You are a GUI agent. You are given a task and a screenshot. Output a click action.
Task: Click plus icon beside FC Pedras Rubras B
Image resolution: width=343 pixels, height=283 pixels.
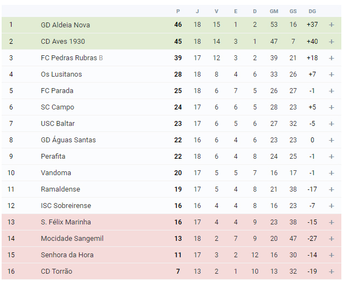(x=331, y=58)
